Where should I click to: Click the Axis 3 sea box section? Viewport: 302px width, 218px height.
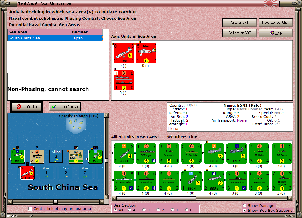point(85,173)
